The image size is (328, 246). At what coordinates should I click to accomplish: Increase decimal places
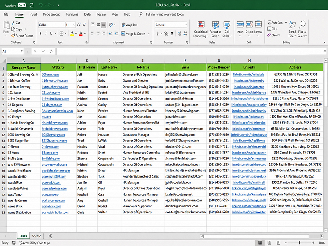(179, 34)
